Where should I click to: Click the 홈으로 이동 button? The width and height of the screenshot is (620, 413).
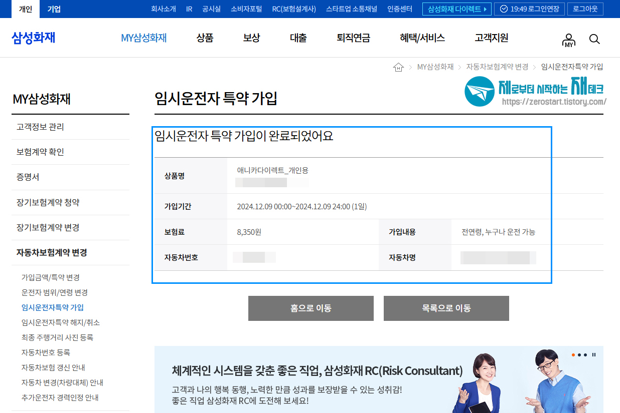pos(311,308)
